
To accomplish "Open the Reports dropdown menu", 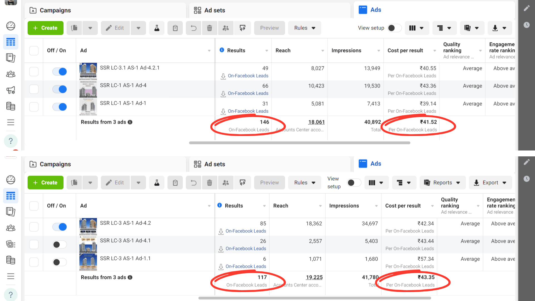I will pyautogui.click(x=442, y=183).
